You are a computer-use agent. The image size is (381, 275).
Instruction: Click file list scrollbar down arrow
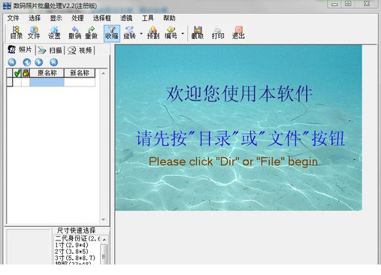click(x=103, y=219)
